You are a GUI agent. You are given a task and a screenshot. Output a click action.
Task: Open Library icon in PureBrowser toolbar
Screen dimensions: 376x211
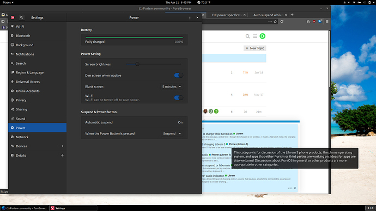tap(308, 22)
